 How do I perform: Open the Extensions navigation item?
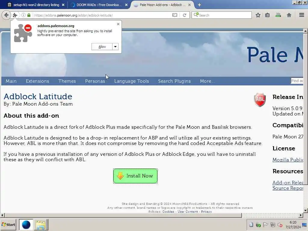click(x=37, y=81)
